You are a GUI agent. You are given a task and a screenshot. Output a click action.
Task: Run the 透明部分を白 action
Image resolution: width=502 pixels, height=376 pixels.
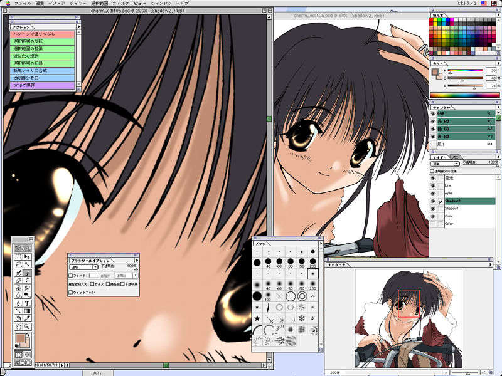tap(42, 78)
